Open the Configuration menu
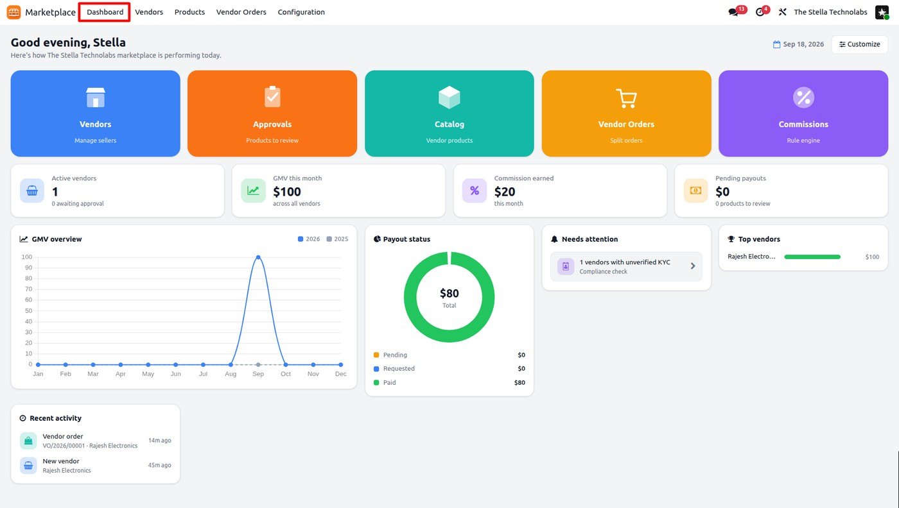Image resolution: width=899 pixels, height=508 pixels. tap(301, 12)
